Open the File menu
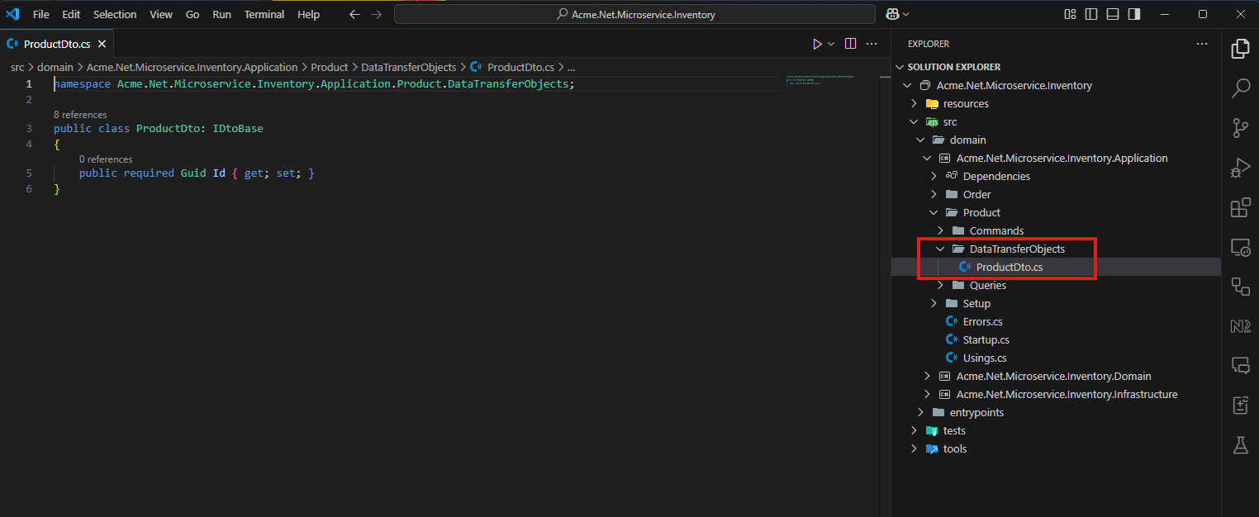 (40, 14)
